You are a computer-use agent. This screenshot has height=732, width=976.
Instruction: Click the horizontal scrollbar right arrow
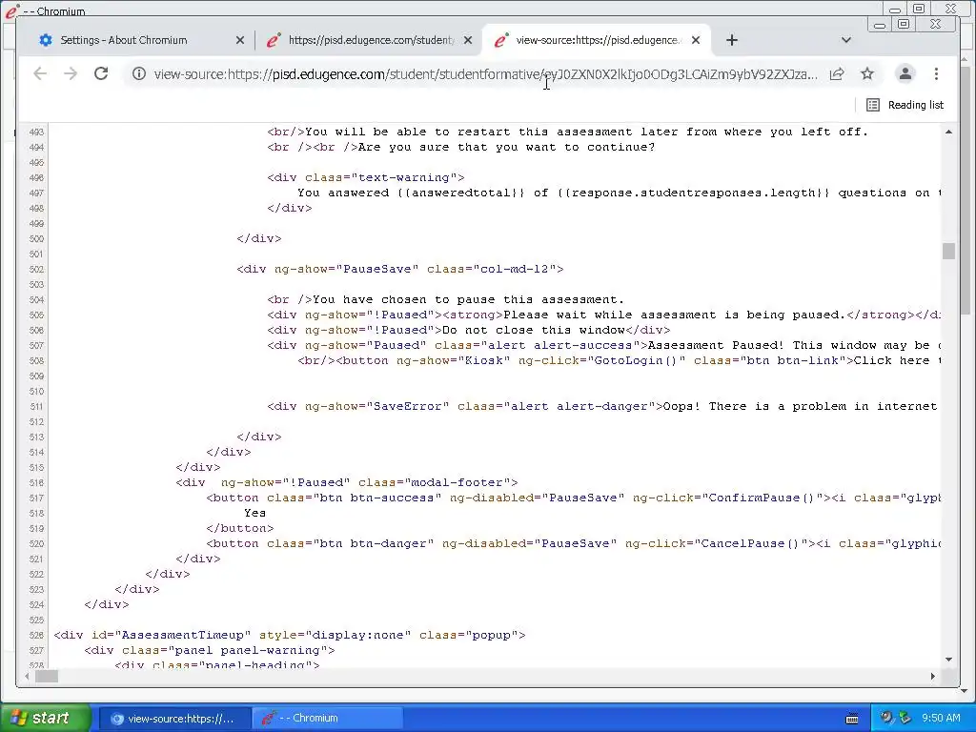point(932,676)
